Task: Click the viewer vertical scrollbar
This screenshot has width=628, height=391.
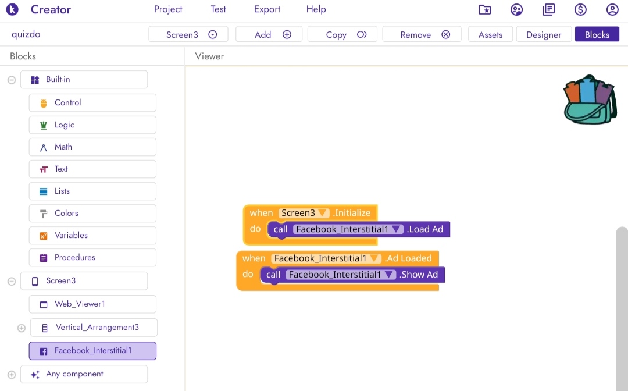Action: pos(622,308)
